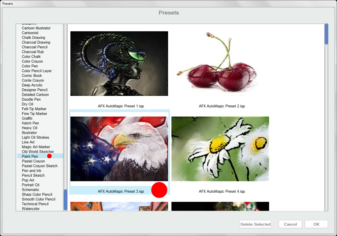337x236 pixels.
Task: Pick Color Pen from the categories
Action: (x=30, y=66)
